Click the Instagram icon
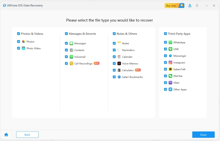 pyautogui.click(x=170, y=62)
